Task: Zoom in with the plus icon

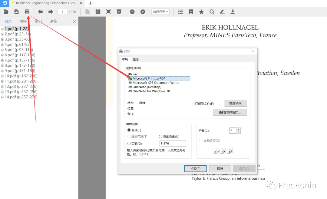Action: pyautogui.click(x=143, y=12)
